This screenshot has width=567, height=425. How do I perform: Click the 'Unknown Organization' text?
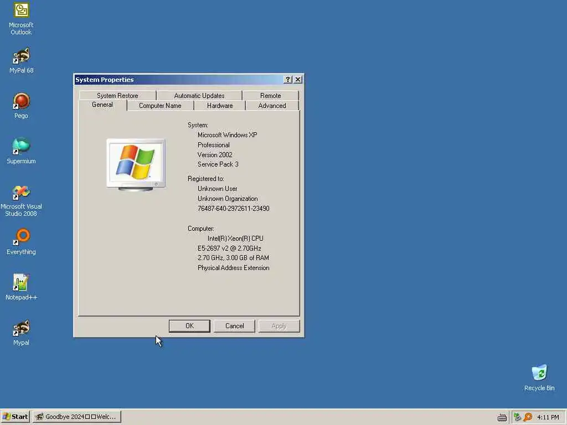tap(228, 199)
